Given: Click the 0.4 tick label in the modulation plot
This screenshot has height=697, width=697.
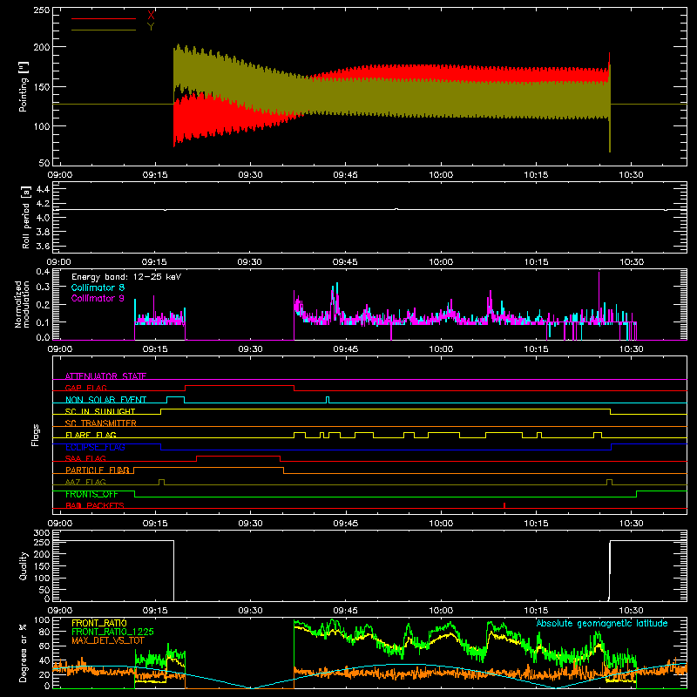Looking at the screenshot, I should 43,272.
